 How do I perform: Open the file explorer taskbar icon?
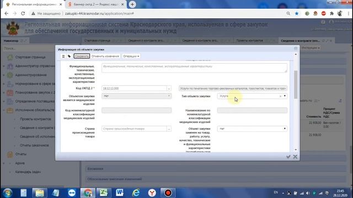(40, 193)
